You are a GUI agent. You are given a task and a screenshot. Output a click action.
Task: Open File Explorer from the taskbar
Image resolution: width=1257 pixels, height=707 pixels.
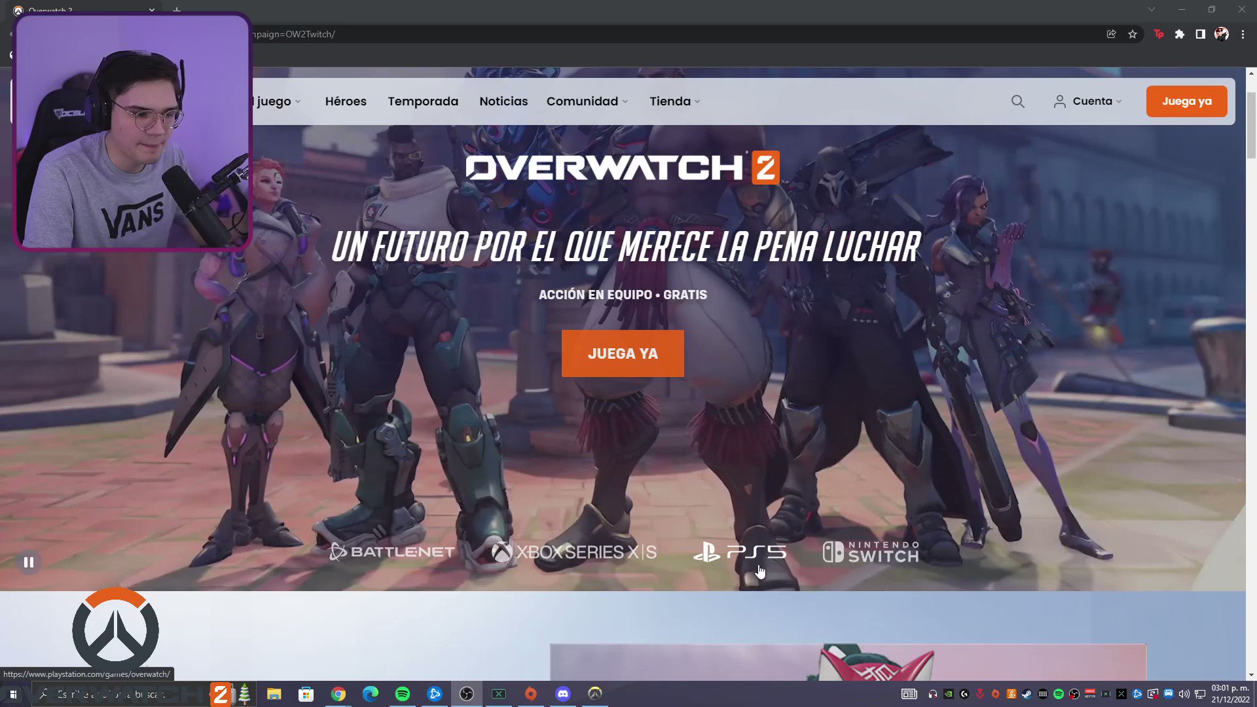click(x=274, y=694)
